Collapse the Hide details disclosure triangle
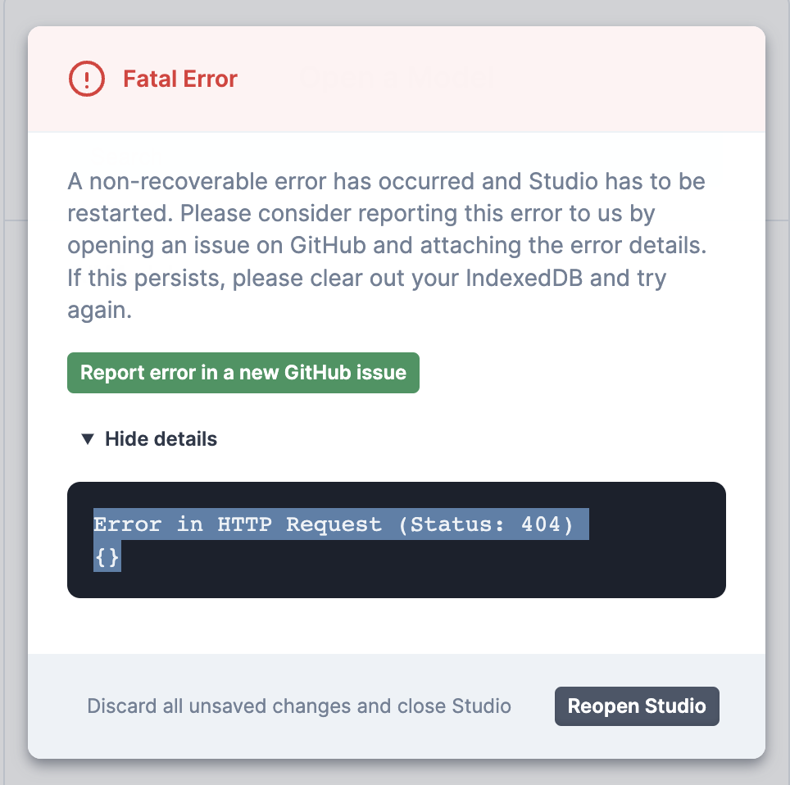Viewport: 790px width, 785px height. coord(87,438)
